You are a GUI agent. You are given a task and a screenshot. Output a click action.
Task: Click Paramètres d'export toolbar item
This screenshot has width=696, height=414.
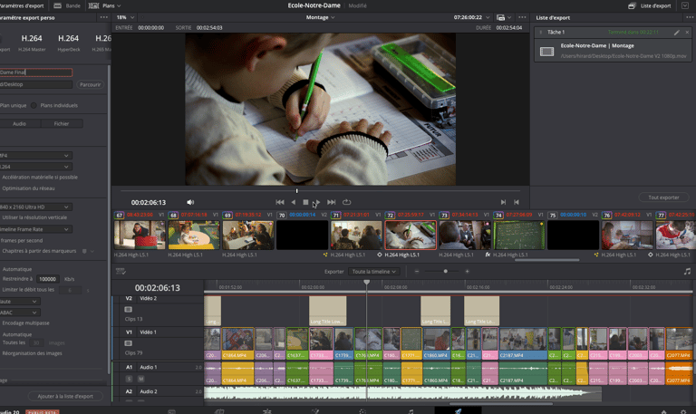click(x=22, y=5)
